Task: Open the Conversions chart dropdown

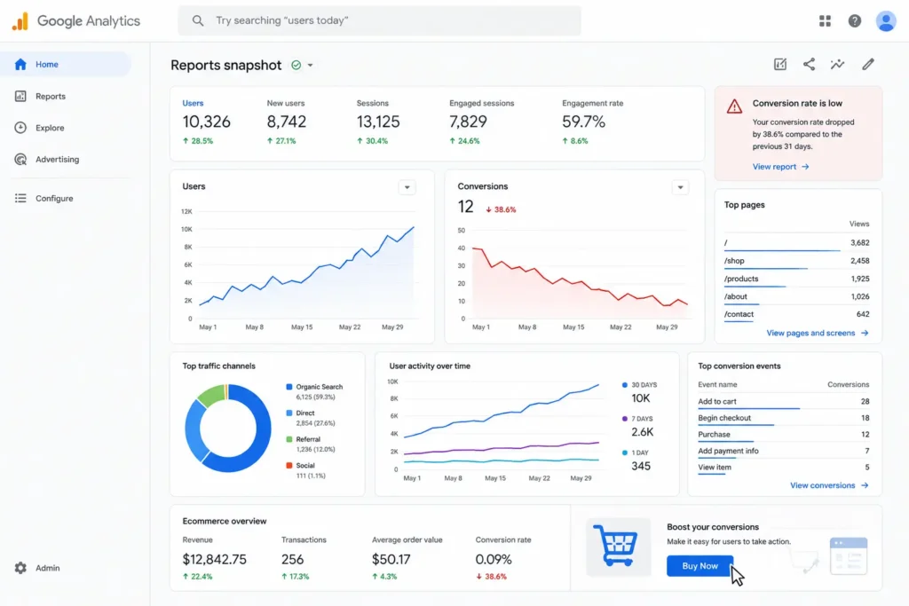Action: tap(680, 187)
